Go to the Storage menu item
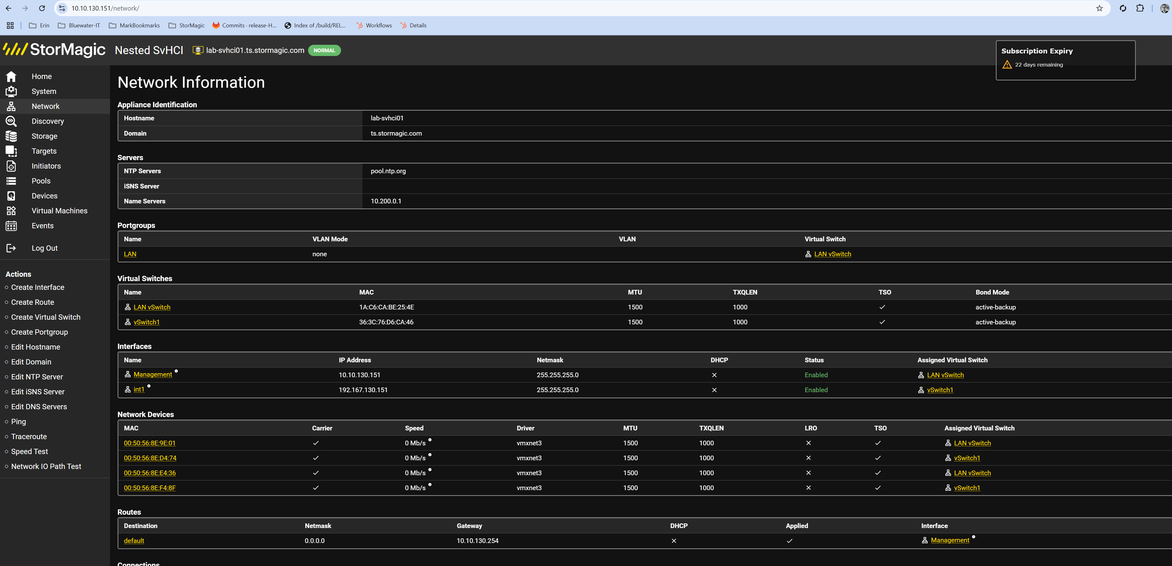The height and width of the screenshot is (566, 1172). (x=44, y=136)
